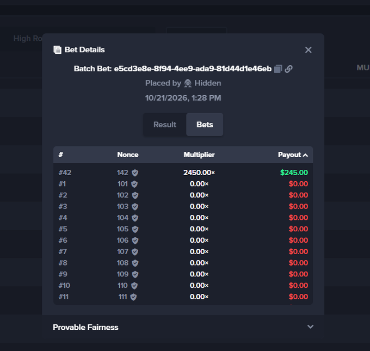The width and height of the screenshot is (370, 351).
Task: Click the verify shield for nonce 111
Action: click(133, 297)
